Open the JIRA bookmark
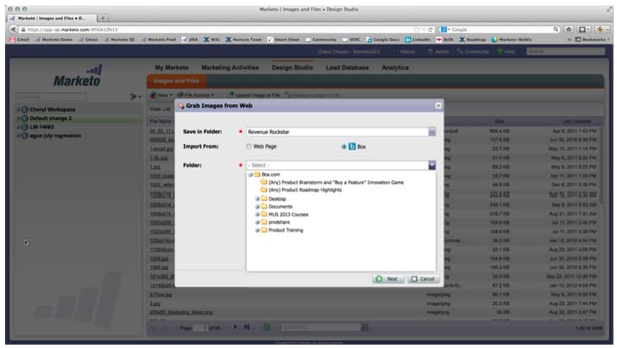This screenshot has width=617, height=348. (x=189, y=40)
